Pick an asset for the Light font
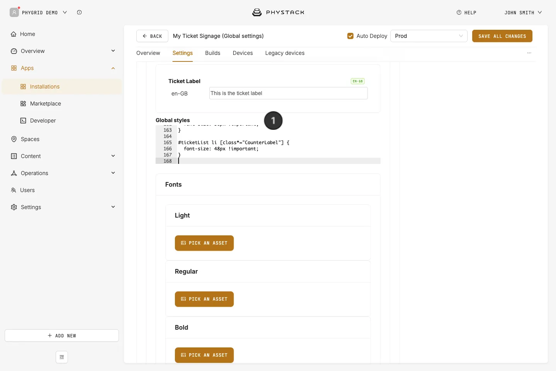 pos(204,243)
